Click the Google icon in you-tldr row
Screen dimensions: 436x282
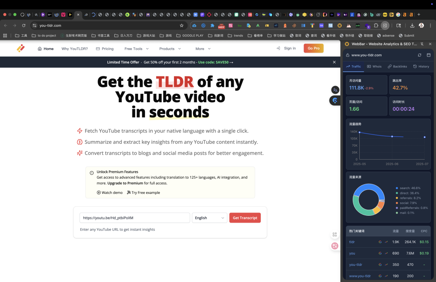coord(380,265)
